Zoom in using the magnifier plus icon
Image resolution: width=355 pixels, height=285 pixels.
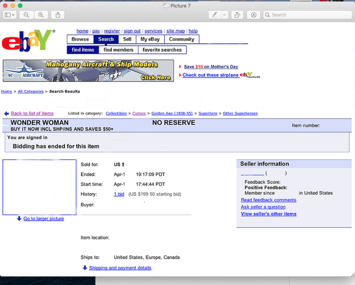41,15
